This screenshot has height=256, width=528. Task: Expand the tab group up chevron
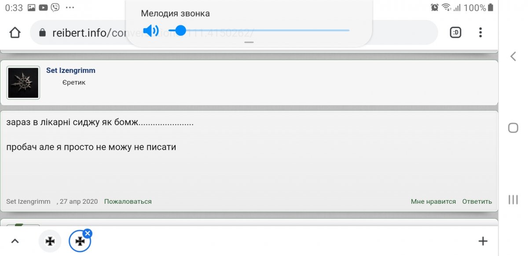(x=15, y=241)
